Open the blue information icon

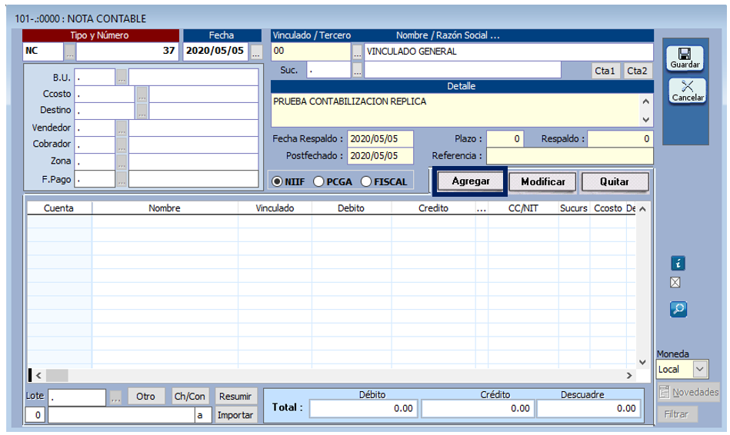pos(678,264)
